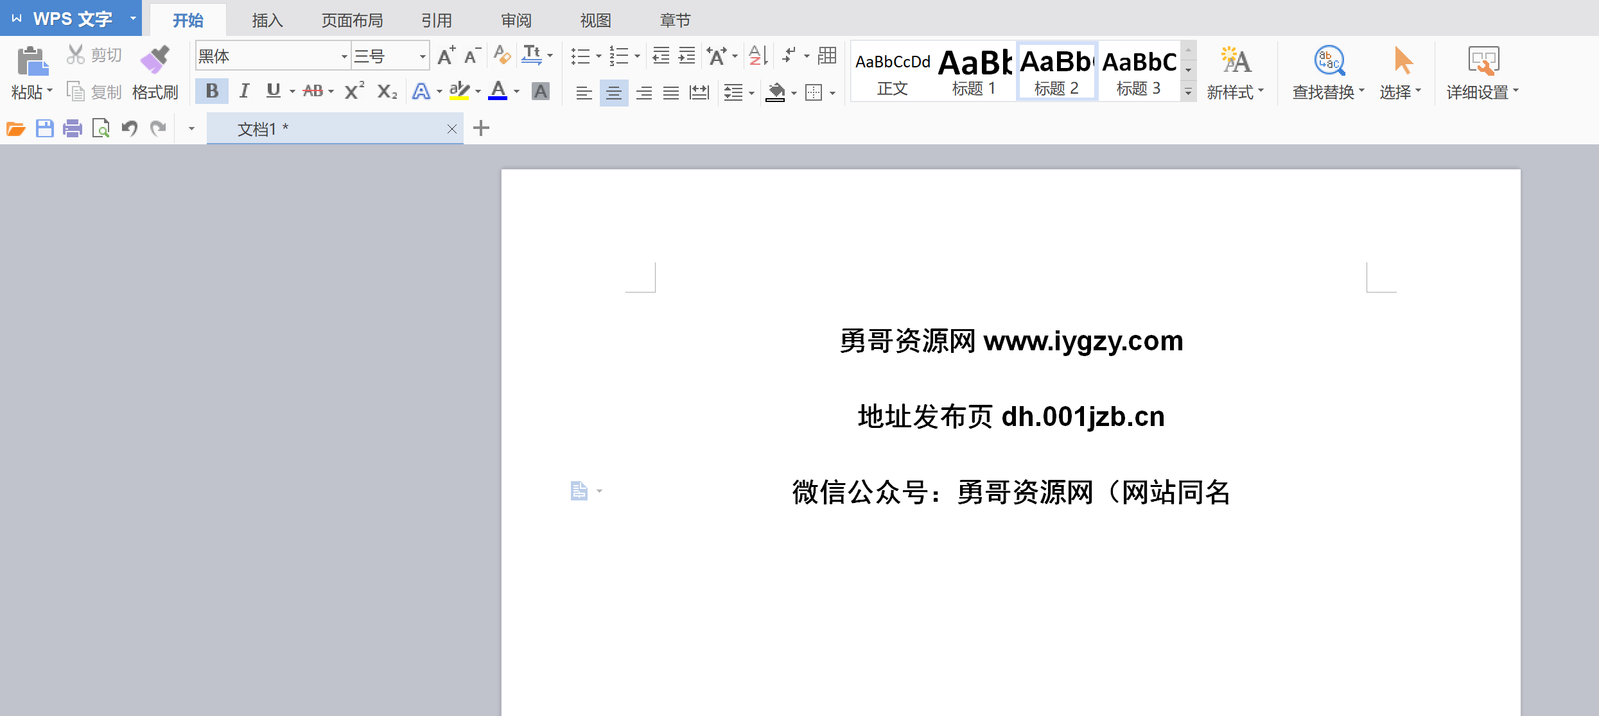This screenshot has width=1599, height=716.
Task: Click the character shading A icon
Action: 541,92
